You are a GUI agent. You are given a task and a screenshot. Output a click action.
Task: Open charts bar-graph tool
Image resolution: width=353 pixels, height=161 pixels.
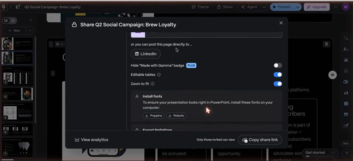(x=346, y=93)
